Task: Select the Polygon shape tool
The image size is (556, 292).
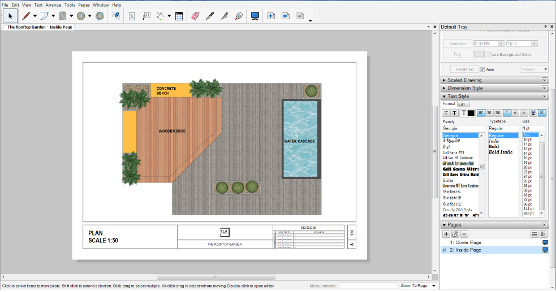Action: click(100, 16)
